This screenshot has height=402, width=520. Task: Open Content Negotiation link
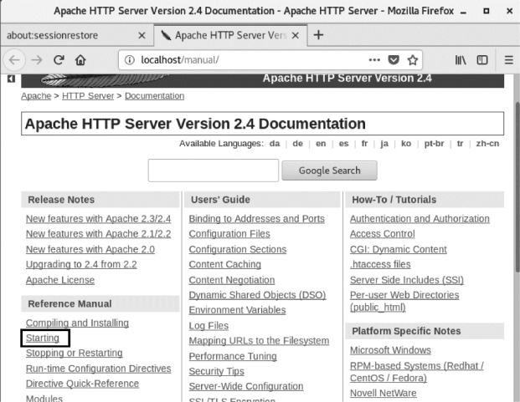point(232,280)
